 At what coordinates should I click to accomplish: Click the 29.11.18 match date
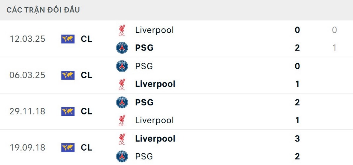tap(27, 111)
